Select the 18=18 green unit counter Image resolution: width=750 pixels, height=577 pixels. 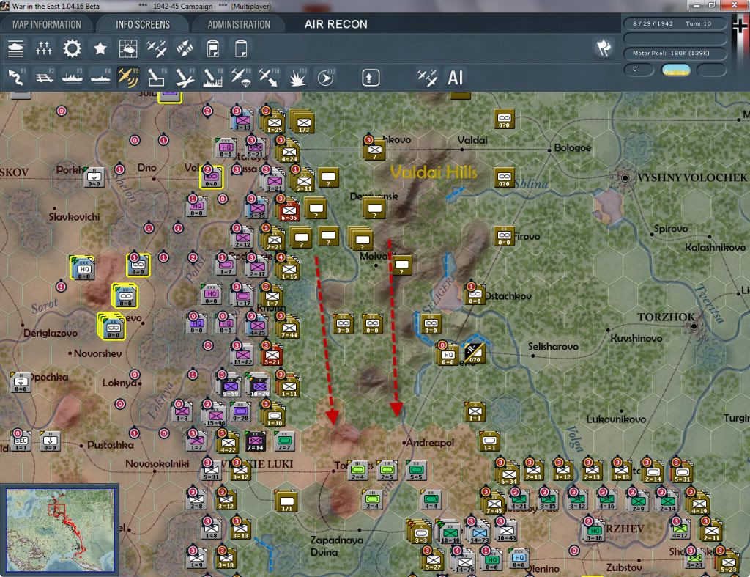[450, 533]
